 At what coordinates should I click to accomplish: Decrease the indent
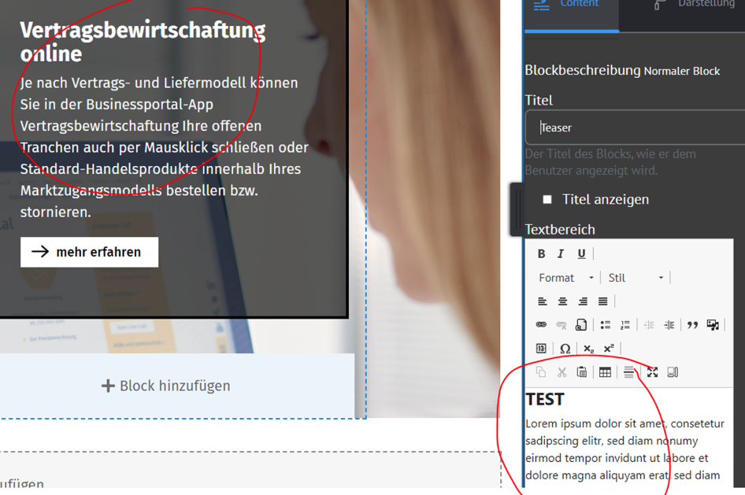[x=649, y=324]
